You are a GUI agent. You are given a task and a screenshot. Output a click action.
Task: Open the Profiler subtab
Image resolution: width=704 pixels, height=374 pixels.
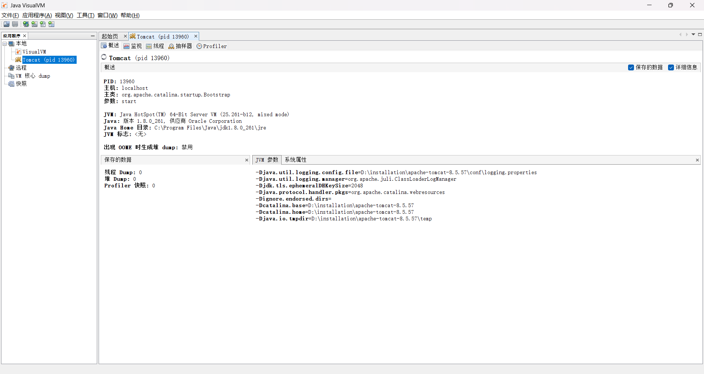tap(212, 46)
